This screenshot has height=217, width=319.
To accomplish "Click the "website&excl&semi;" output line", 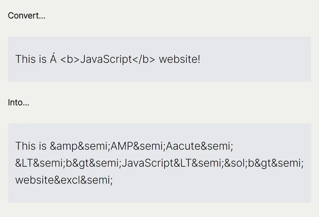I will (x=64, y=180).
